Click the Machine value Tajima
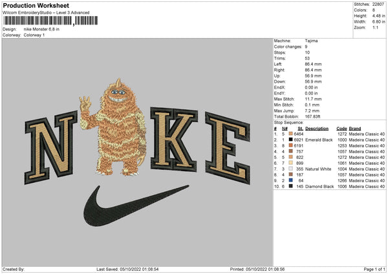Screen dimensions: 388x274 311,41
